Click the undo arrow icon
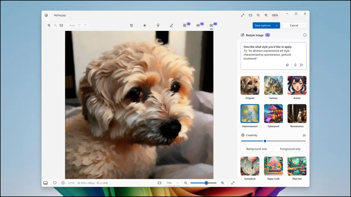This screenshot has width=351, height=197. click(x=79, y=25)
